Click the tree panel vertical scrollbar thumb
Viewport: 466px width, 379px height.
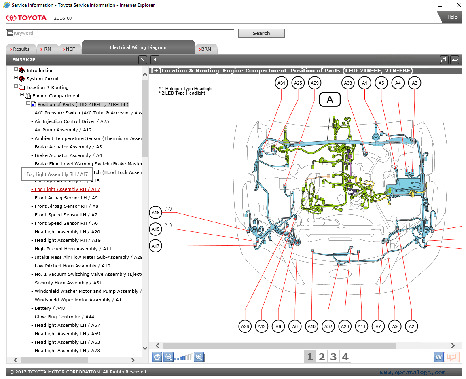click(145, 118)
